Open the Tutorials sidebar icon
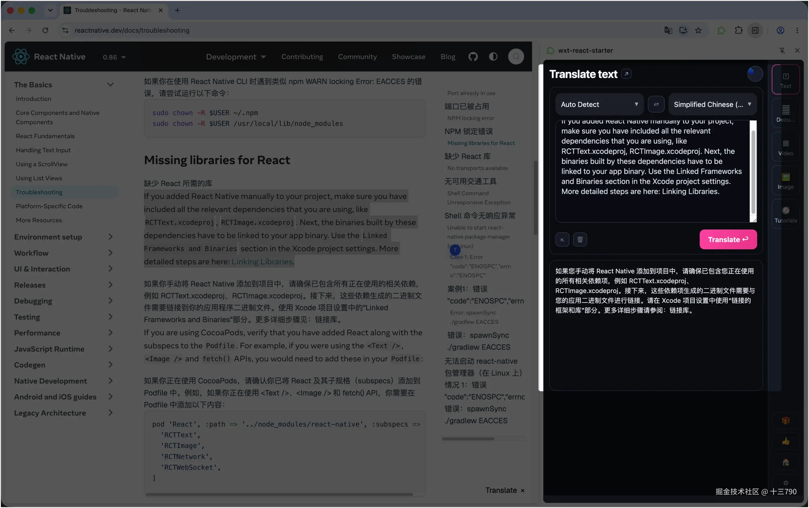 tap(785, 214)
